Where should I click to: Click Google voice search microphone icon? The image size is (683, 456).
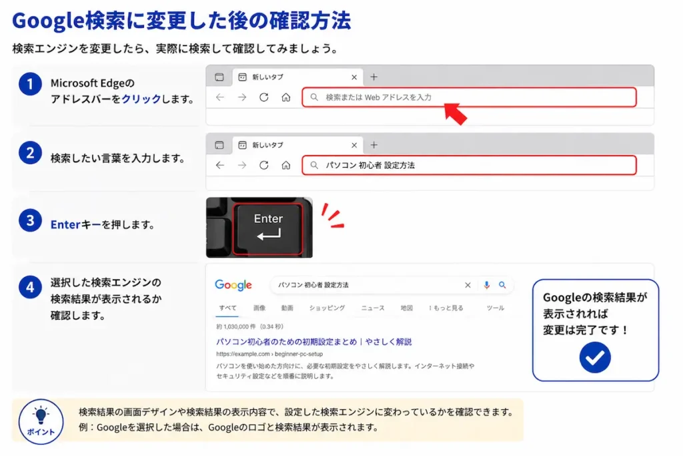tap(486, 285)
